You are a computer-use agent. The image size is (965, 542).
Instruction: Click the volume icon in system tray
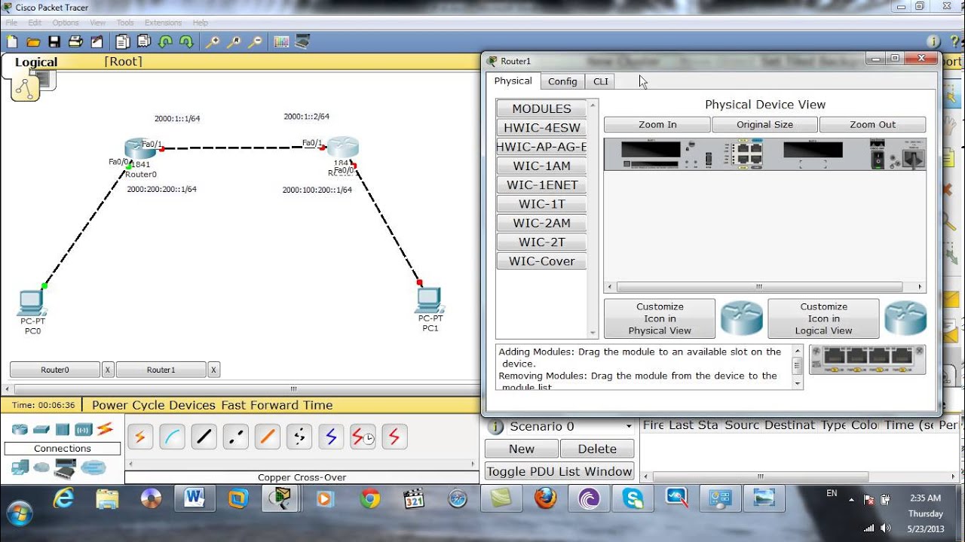[885, 528]
